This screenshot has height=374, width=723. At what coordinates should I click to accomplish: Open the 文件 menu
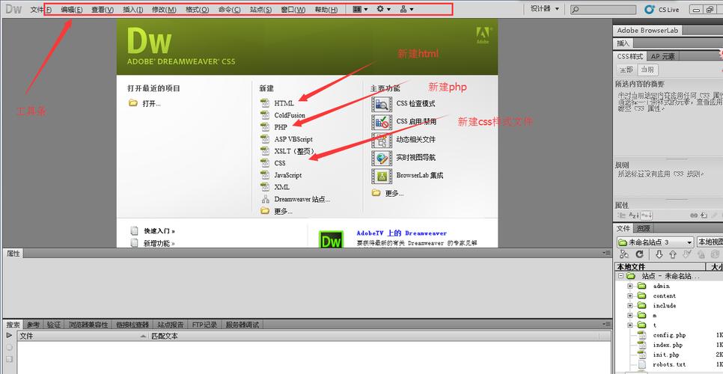(x=40, y=9)
